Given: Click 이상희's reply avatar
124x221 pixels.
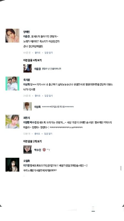Looking at the screenshot, I should point(28,106).
